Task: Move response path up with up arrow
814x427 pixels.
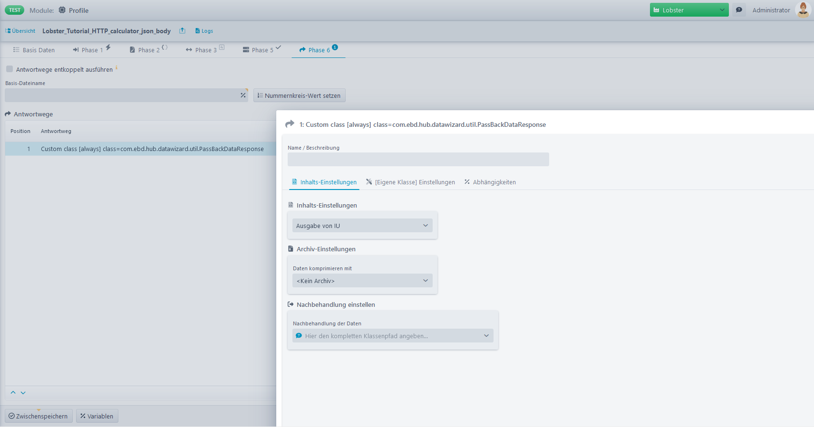Action: 13,393
